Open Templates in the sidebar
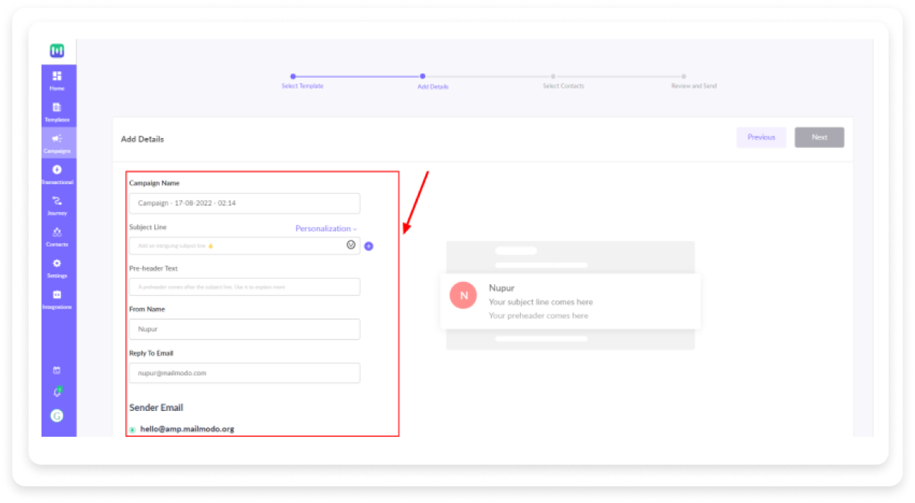 pos(57,111)
